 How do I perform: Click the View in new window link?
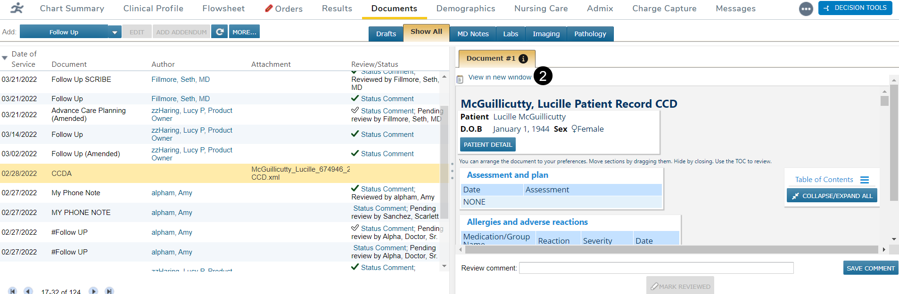[499, 77]
